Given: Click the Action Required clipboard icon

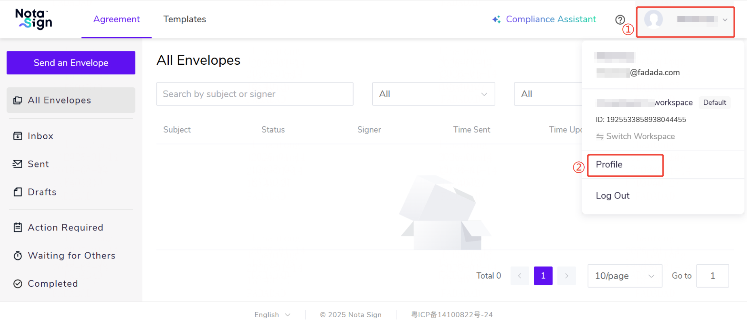Looking at the screenshot, I should tap(18, 227).
